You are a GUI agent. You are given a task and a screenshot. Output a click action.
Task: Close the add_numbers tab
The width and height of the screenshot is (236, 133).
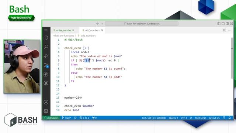coord(102,30)
